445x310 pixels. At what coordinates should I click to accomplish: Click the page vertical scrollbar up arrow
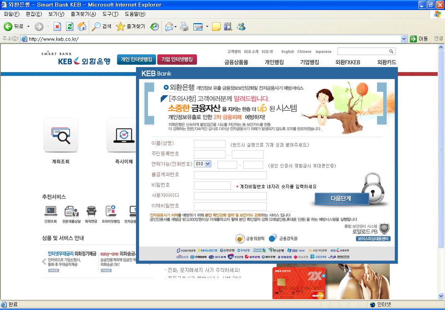[441, 47]
